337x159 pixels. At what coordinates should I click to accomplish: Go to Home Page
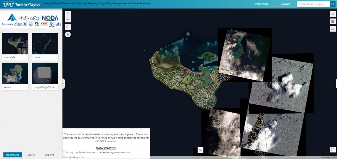(x=261, y=4)
